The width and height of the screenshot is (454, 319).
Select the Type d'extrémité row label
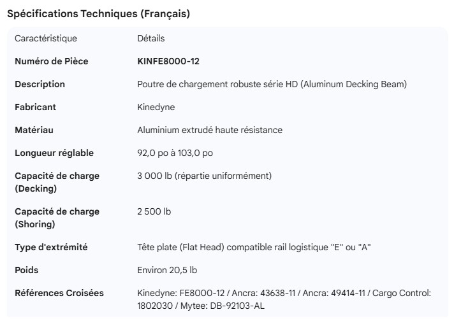[51, 247]
